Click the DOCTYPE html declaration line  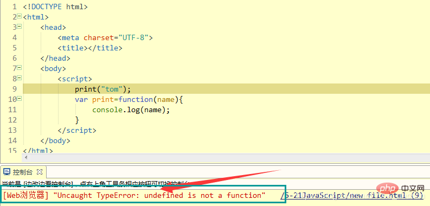pyautogui.click(x=55, y=7)
